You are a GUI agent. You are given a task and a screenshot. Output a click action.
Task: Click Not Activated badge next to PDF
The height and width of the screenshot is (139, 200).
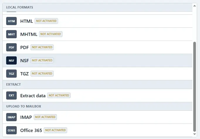click(x=42, y=47)
